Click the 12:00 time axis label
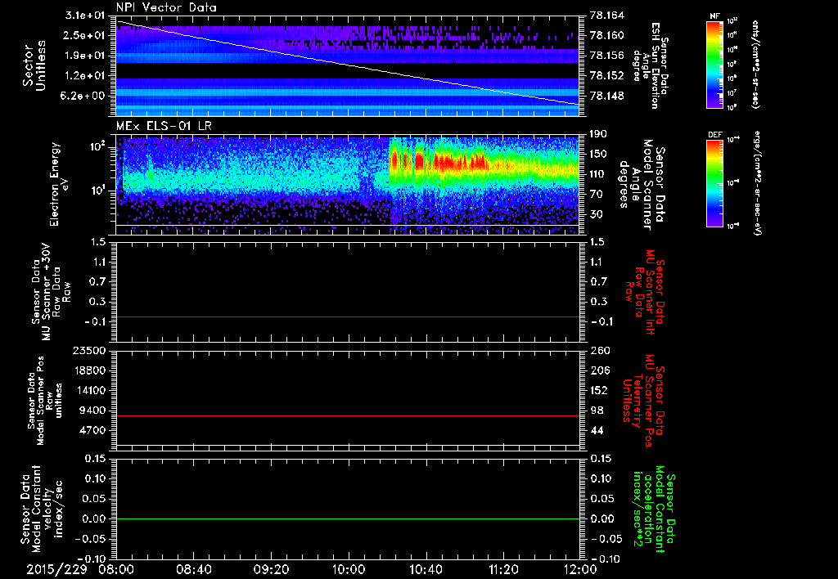 [580, 569]
